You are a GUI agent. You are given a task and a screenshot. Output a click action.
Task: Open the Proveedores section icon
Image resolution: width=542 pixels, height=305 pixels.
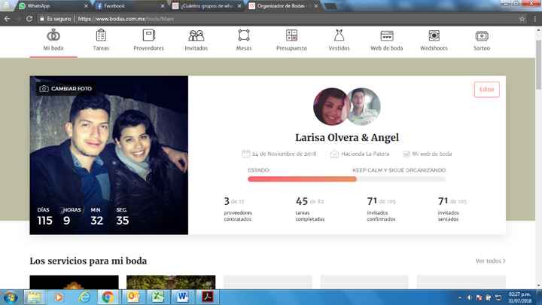(148, 36)
